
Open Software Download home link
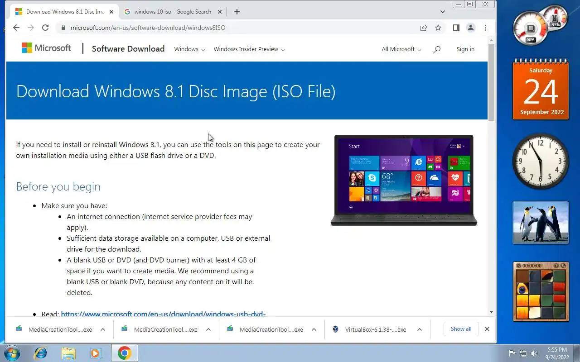[128, 49]
